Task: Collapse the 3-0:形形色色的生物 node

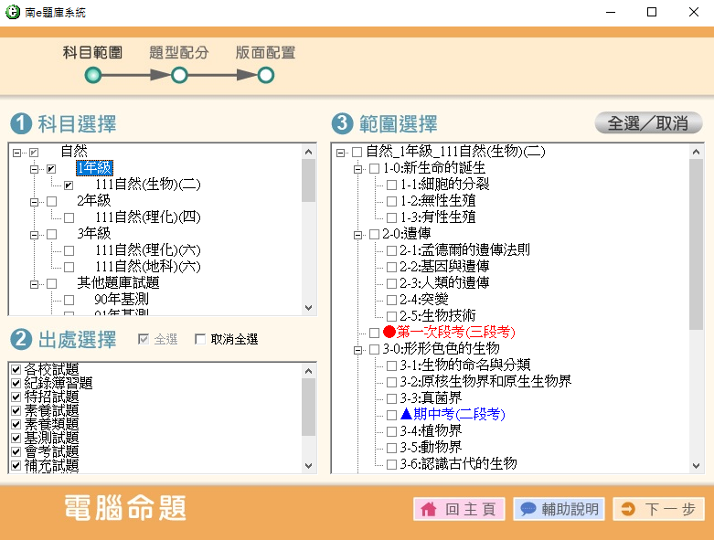Action: (357, 349)
